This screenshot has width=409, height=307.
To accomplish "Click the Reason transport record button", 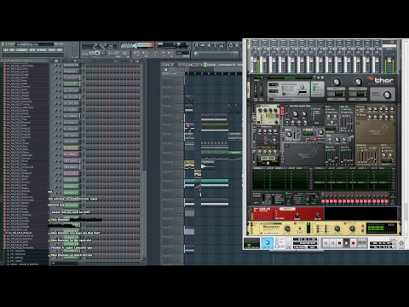I will (x=353, y=243).
